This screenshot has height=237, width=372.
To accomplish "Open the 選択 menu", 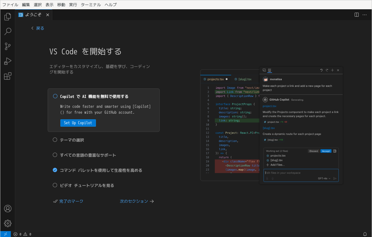I will coord(38,5).
